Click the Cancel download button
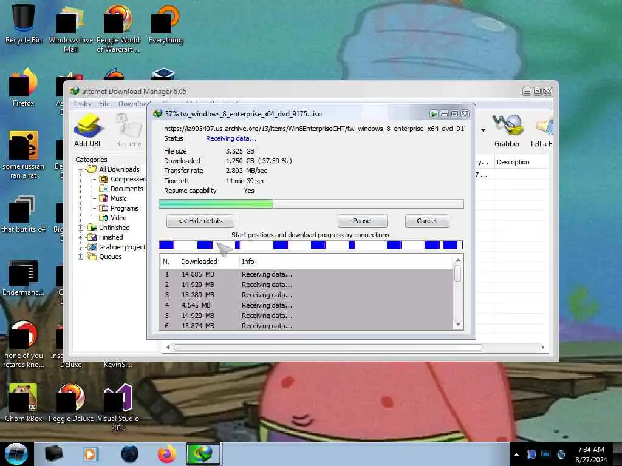The image size is (622, 466). (x=427, y=221)
